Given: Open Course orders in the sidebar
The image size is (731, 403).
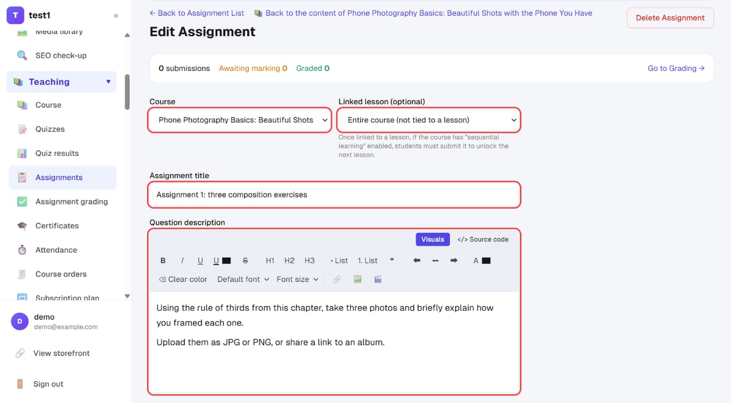Looking at the screenshot, I should tap(62, 274).
